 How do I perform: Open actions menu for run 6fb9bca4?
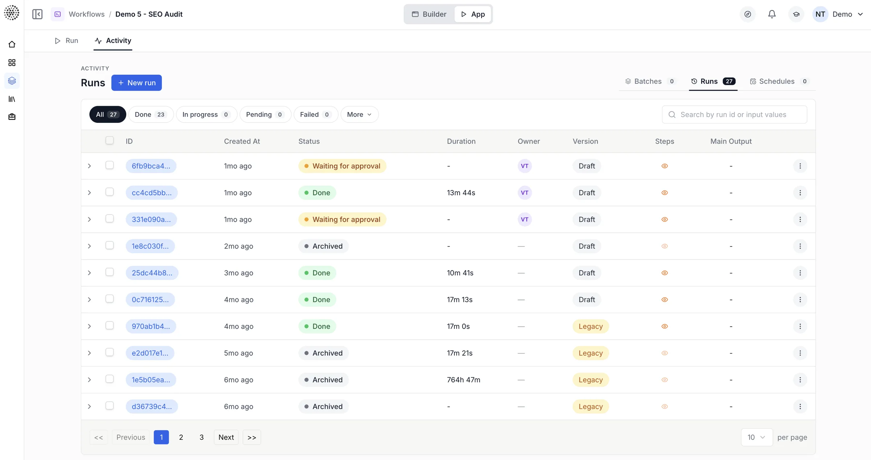pos(800,166)
